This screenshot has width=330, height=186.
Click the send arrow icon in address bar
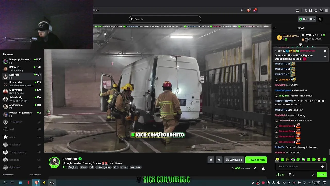click(x=242, y=10)
